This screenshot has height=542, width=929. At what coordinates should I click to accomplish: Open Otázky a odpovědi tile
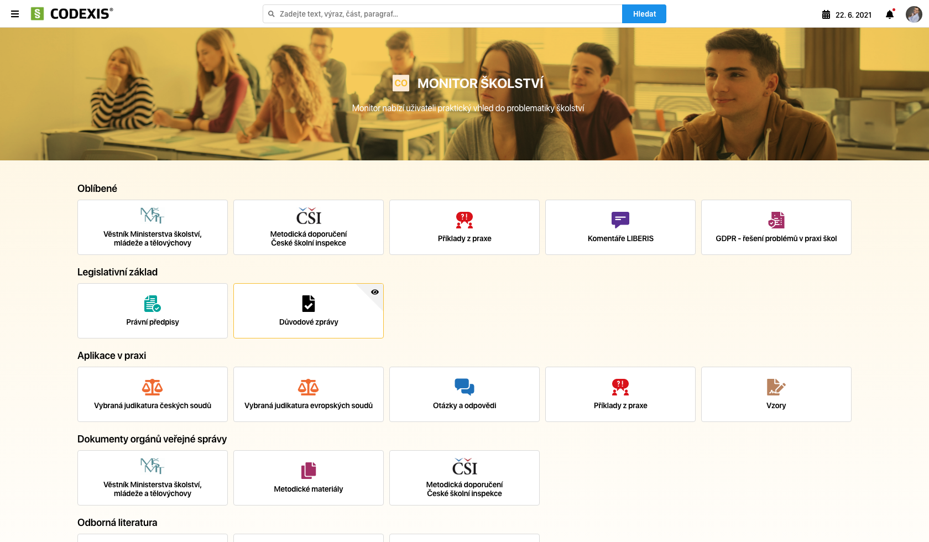pos(464,394)
